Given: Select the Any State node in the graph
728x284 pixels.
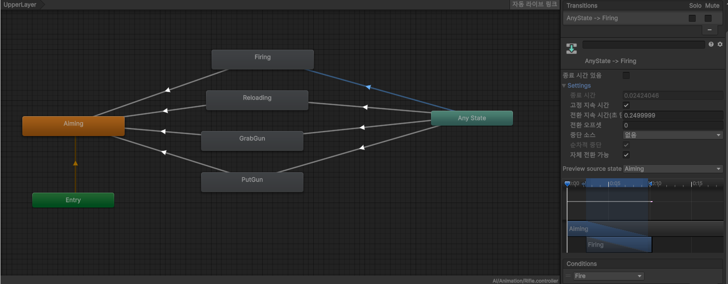Looking at the screenshot, I should click(472, 118).
